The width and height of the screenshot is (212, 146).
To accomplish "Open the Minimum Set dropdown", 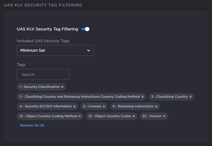I will coord(55,51).
